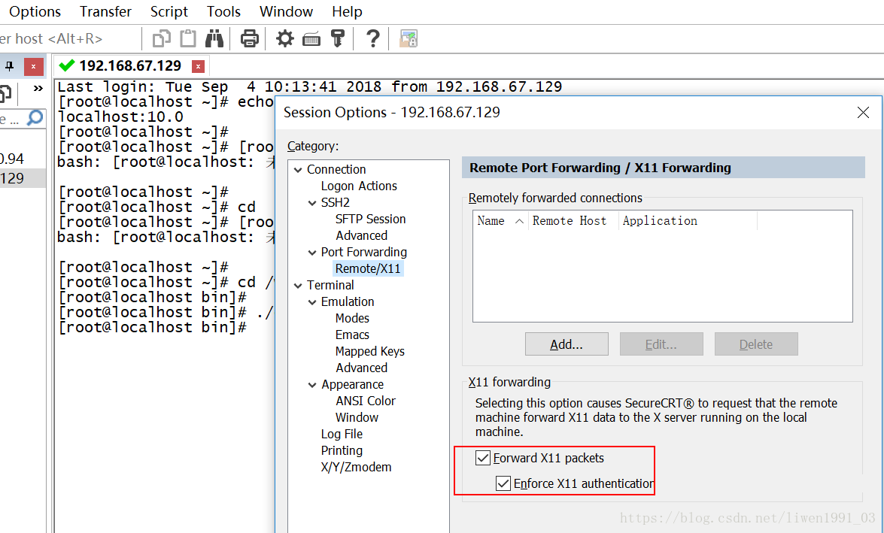
Task: Click the Copy icon in toolbar
Action: point(161,38)
